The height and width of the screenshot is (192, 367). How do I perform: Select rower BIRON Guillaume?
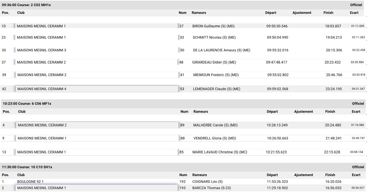pyautogui.click(x=213, y=26)
